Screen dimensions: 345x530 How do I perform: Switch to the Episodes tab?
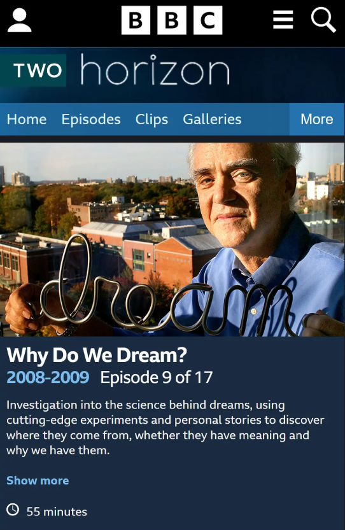pyautogui.click(x=91, y=120)
